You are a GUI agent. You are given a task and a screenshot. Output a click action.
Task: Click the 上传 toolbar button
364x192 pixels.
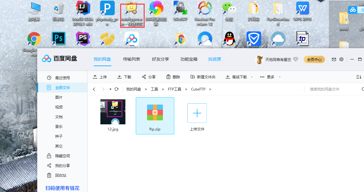[100, 77]
